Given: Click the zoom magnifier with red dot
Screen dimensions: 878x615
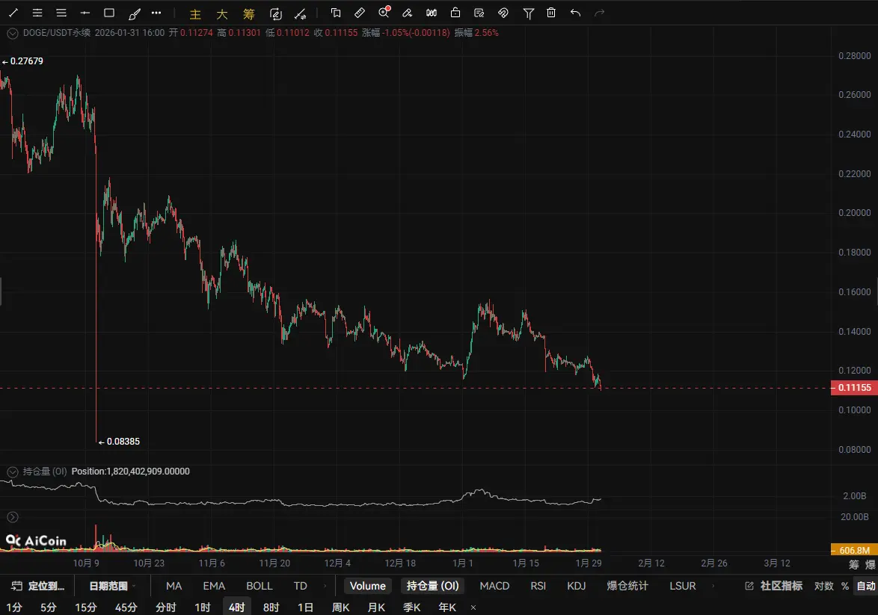Looking at the screenshot, I should click(384, 12).
